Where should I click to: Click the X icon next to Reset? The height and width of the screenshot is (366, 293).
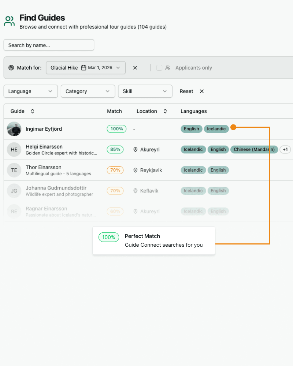point(201,91)
